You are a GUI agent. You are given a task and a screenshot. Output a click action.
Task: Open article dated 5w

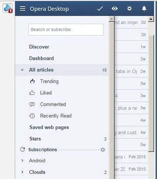[131, 145]
